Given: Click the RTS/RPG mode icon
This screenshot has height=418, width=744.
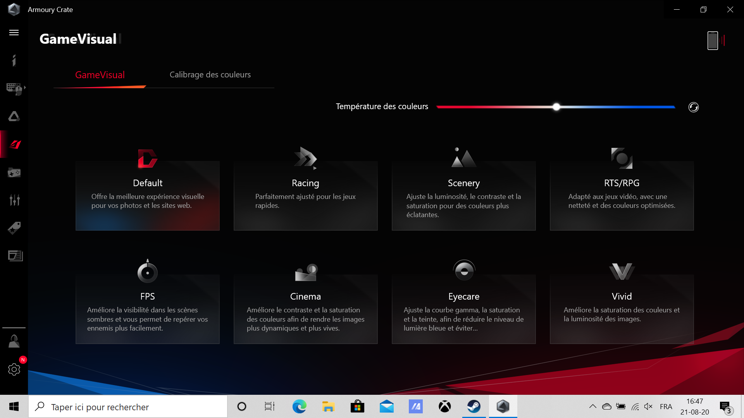Looking at the screenshot, I should click(622, 158).
